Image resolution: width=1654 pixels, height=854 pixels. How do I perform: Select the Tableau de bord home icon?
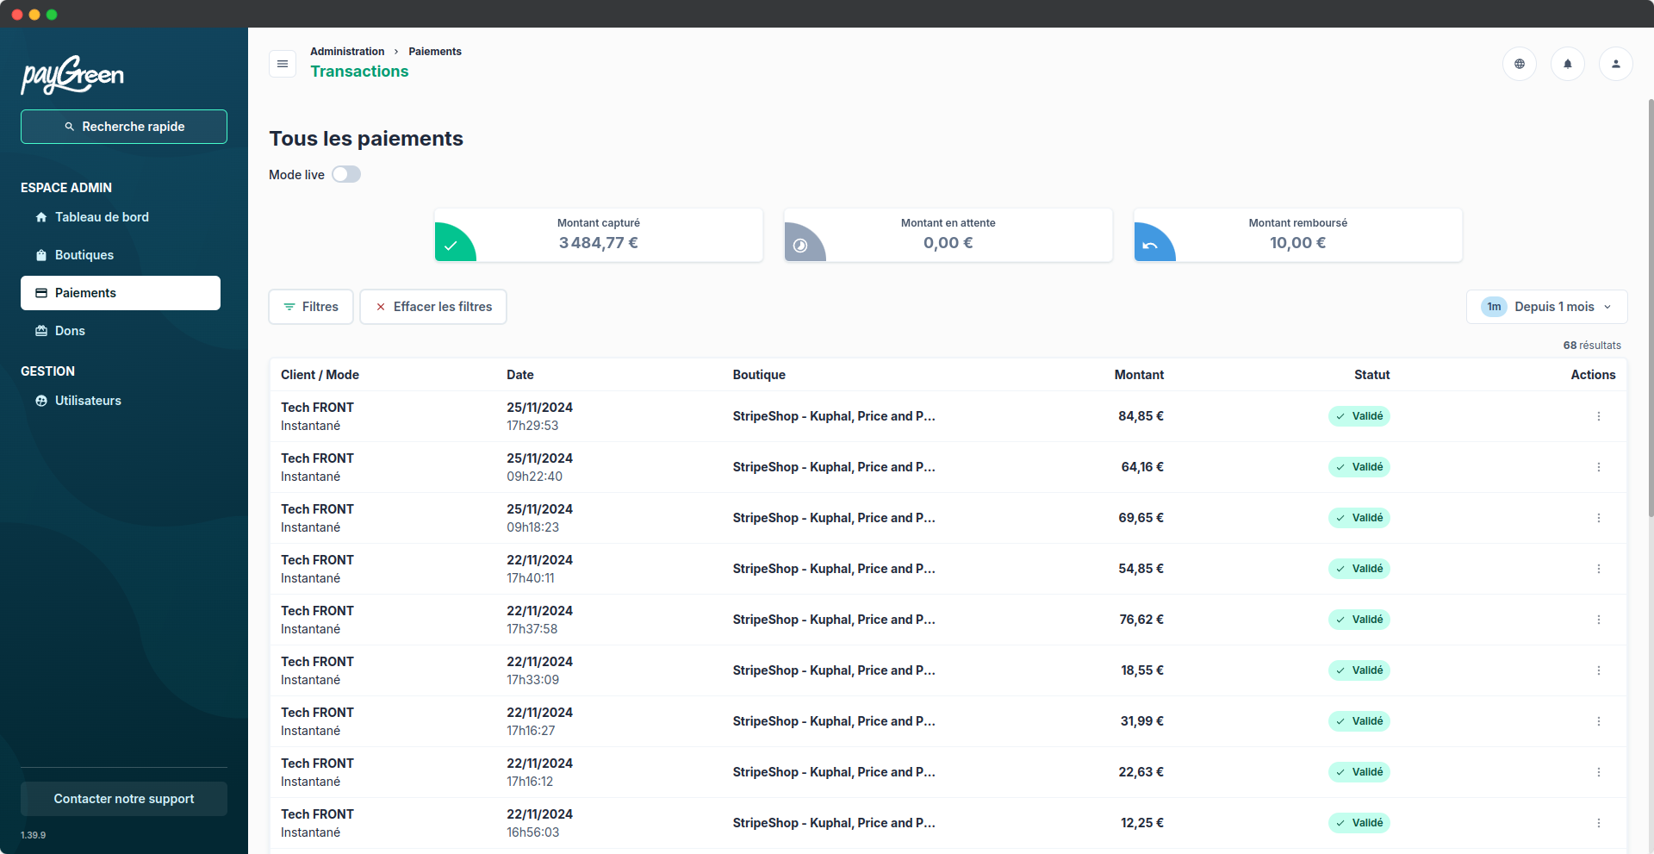40,217
